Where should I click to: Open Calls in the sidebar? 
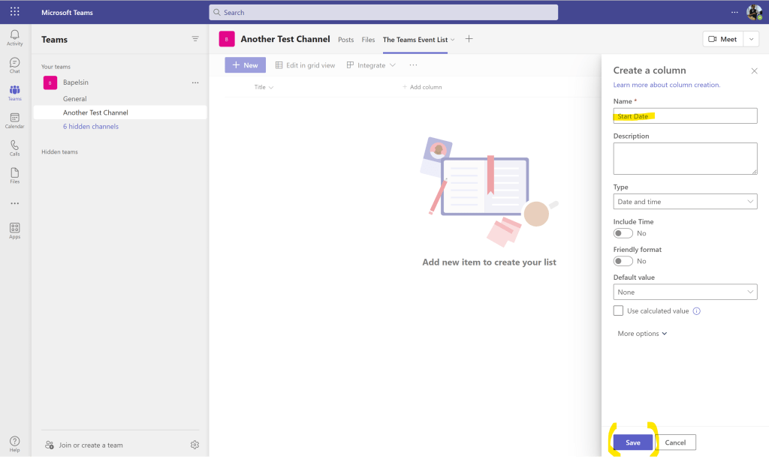coord(15,148)
